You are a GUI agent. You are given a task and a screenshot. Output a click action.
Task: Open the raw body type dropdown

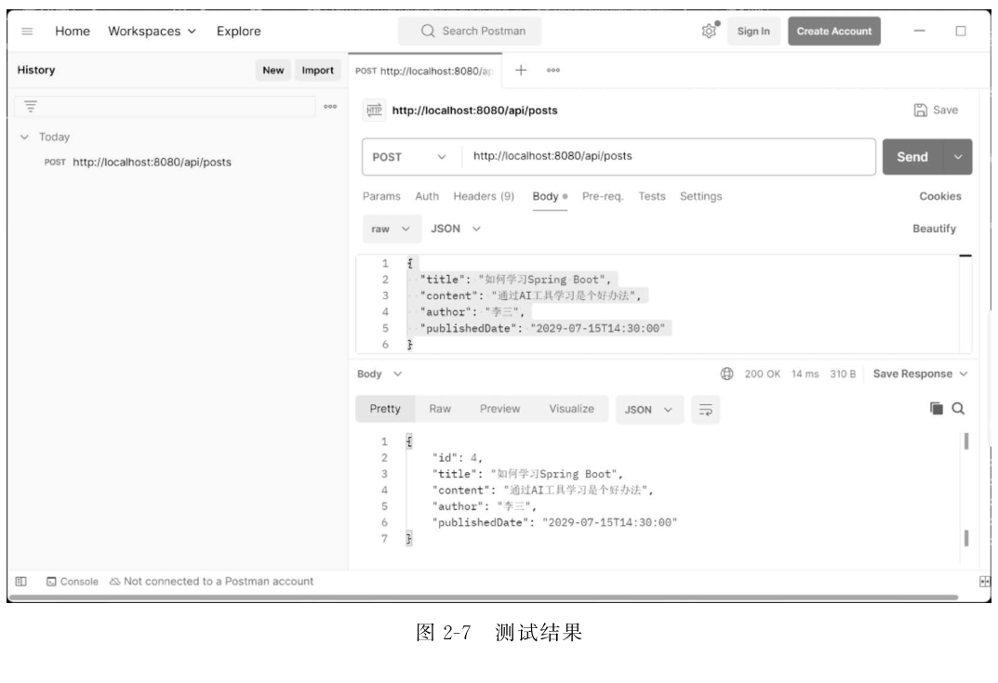pyautogui.click(x=392, y=229)
